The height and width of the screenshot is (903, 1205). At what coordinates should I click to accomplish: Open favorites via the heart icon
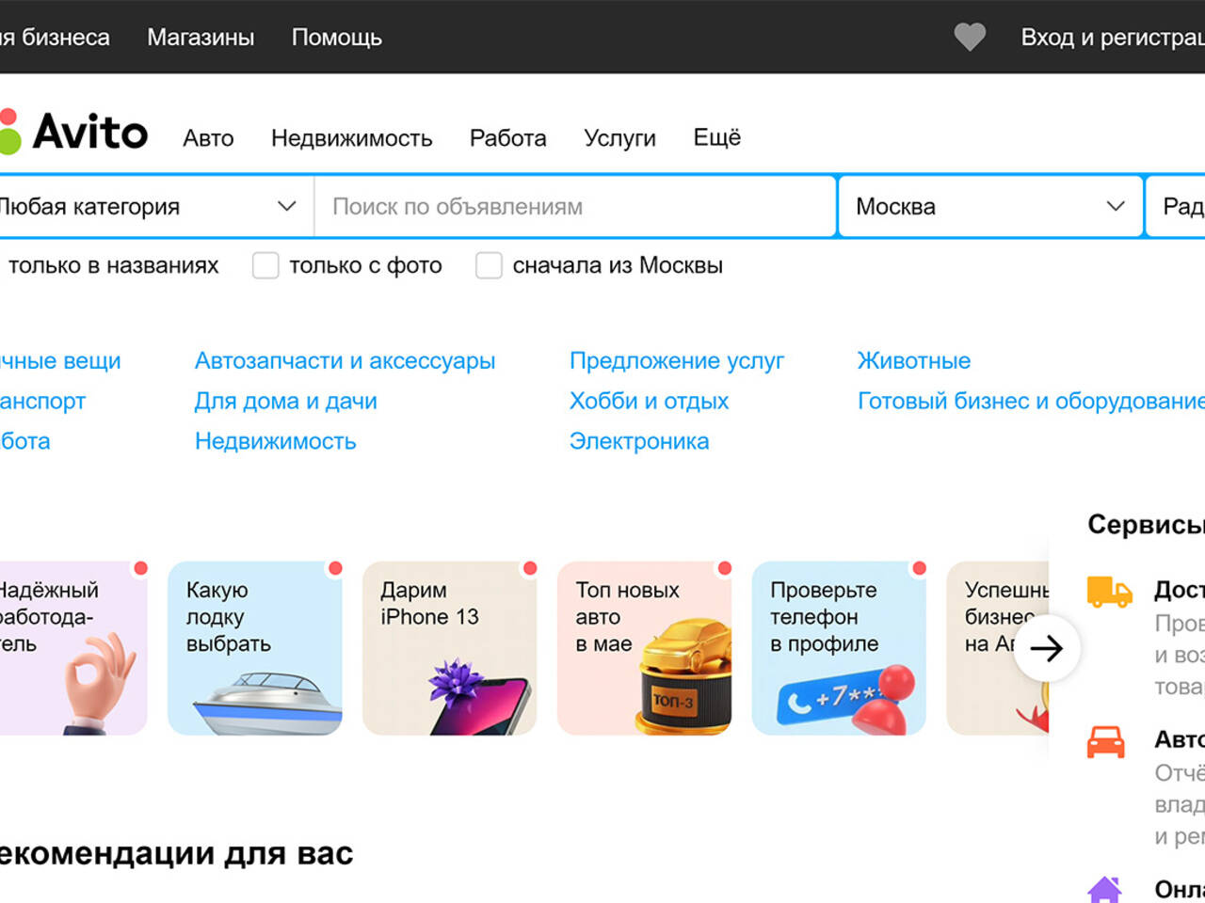pos(970,37)
